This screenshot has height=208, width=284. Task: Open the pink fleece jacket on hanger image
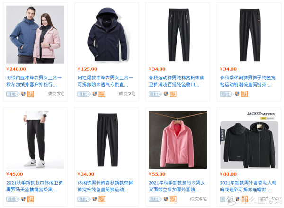click(x=177, y=139)
